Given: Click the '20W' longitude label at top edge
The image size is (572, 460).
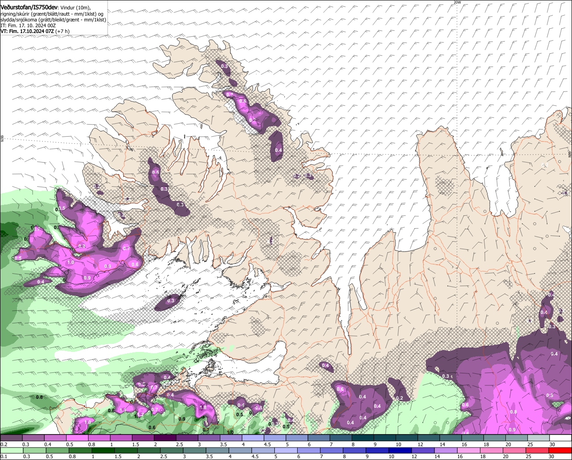Looking at the screenshot, I should tap(456, 2).
